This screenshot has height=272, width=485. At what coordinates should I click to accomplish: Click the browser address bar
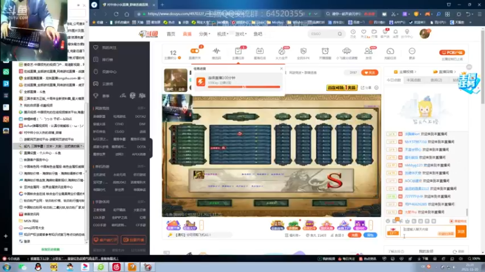227,14
